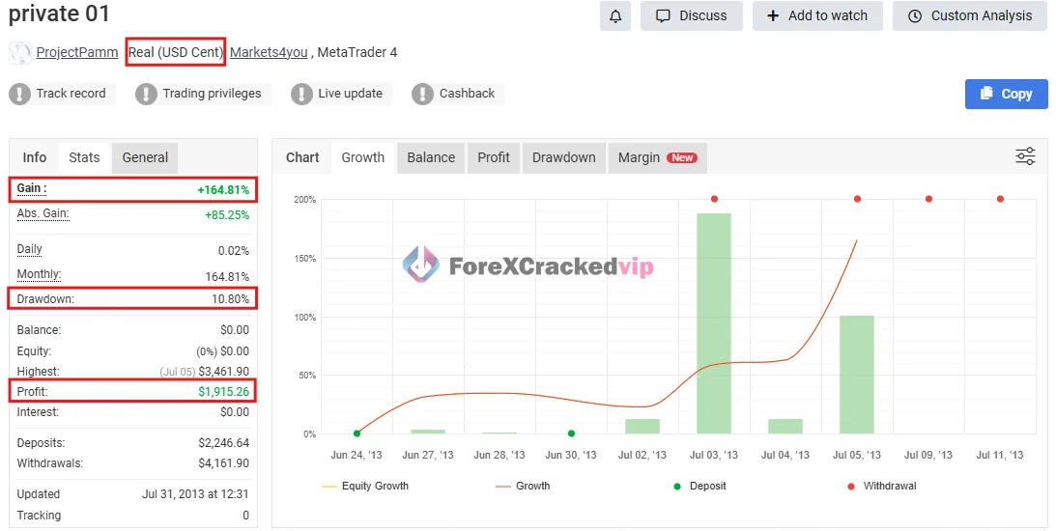1056x531 pixels.
Task: Click the Track record warning icon
Action: (x=19, y=94)
